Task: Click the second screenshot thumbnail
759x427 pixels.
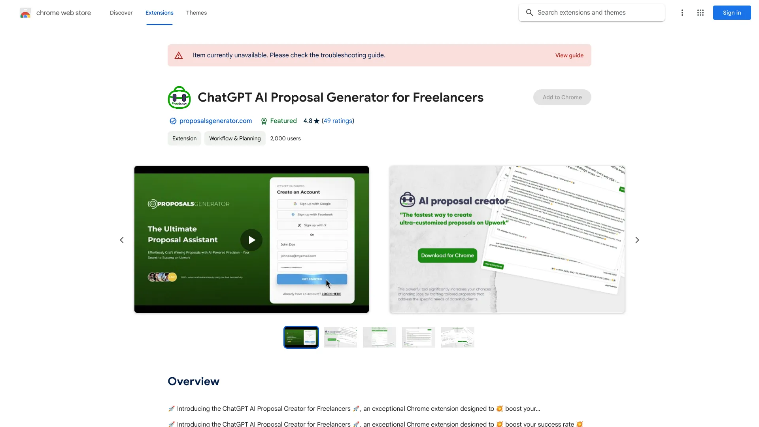Action: [x=340, y=337]
